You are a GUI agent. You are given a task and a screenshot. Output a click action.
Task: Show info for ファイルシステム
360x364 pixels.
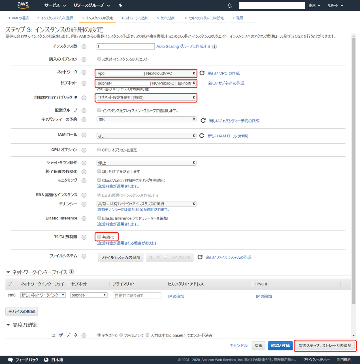(84, 256)
